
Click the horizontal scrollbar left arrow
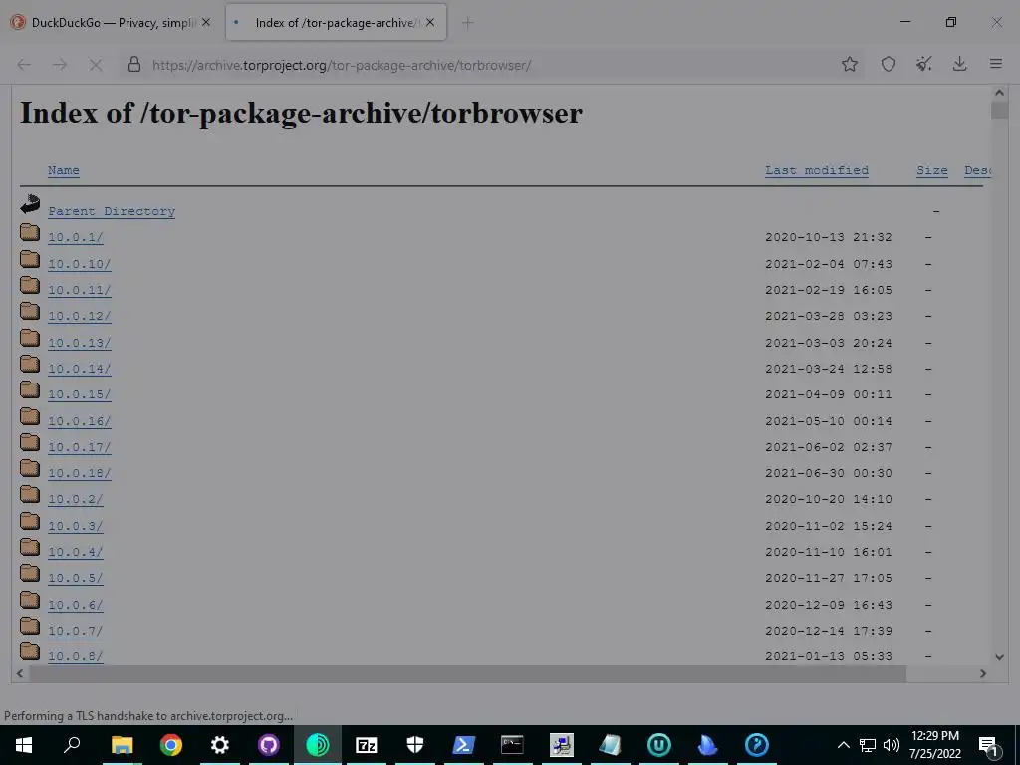coord(20,674)
